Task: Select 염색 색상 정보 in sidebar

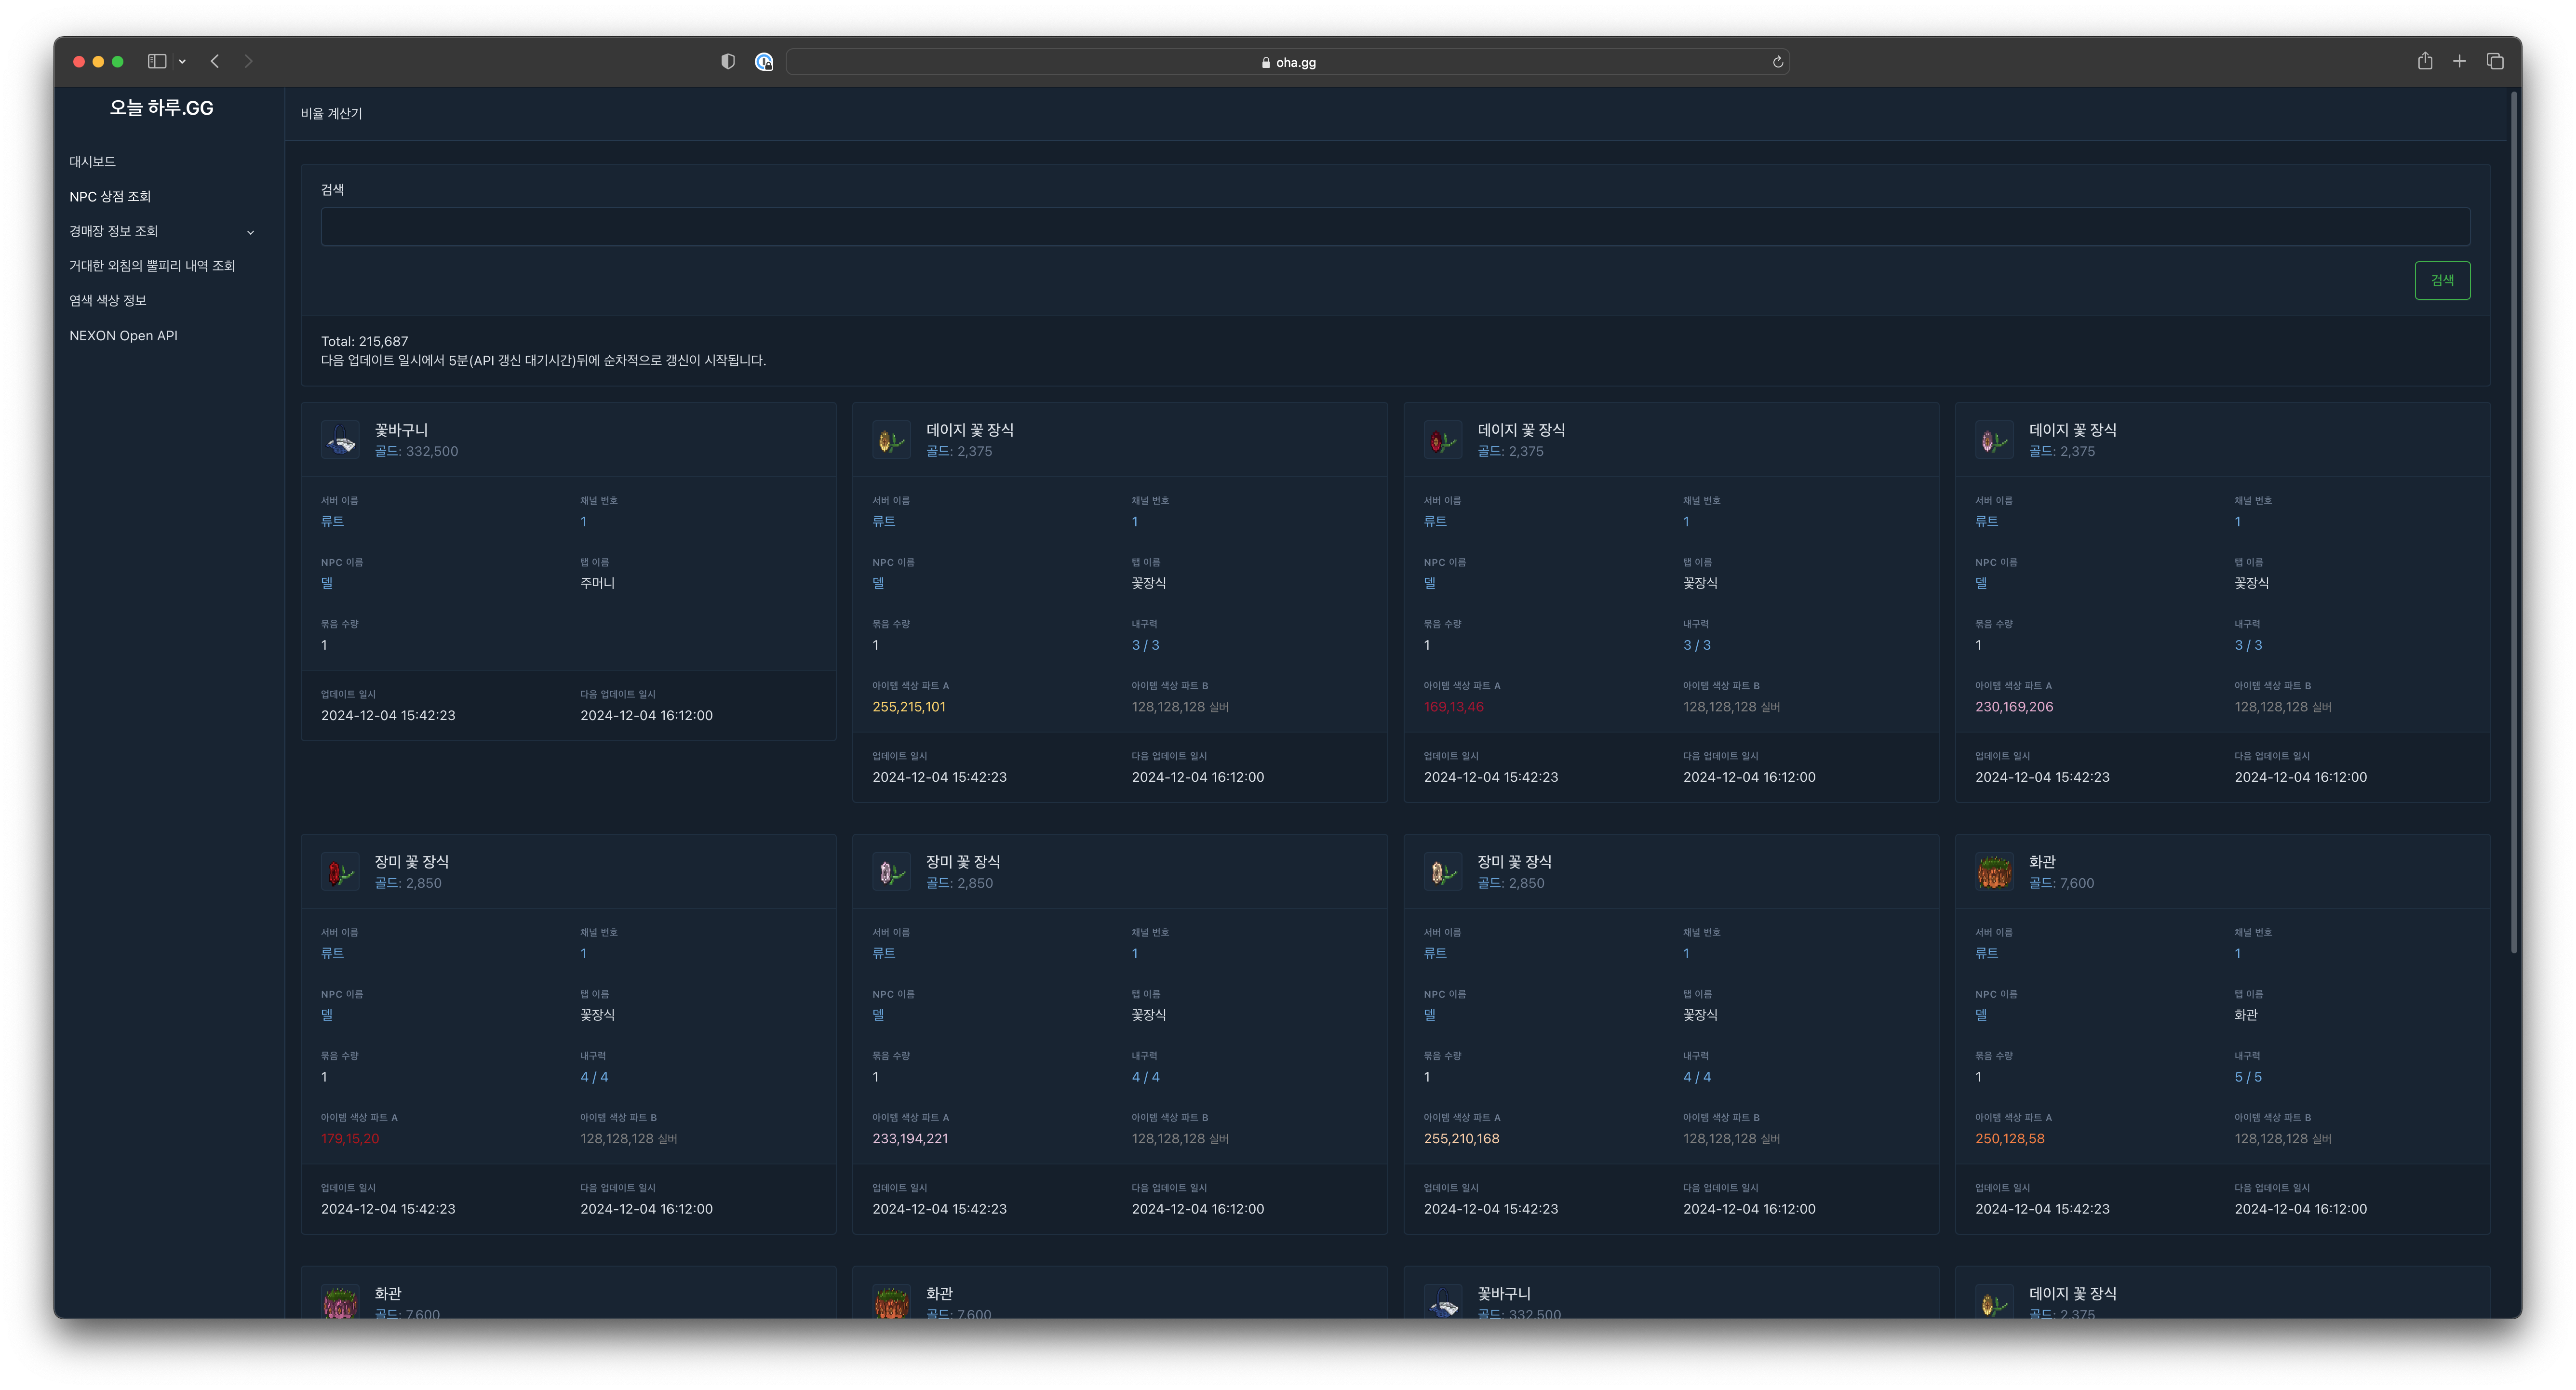Action: tap(108, 300)
